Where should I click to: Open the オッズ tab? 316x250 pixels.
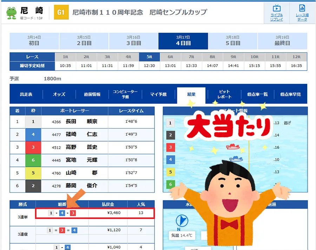(x=59, y=94)
